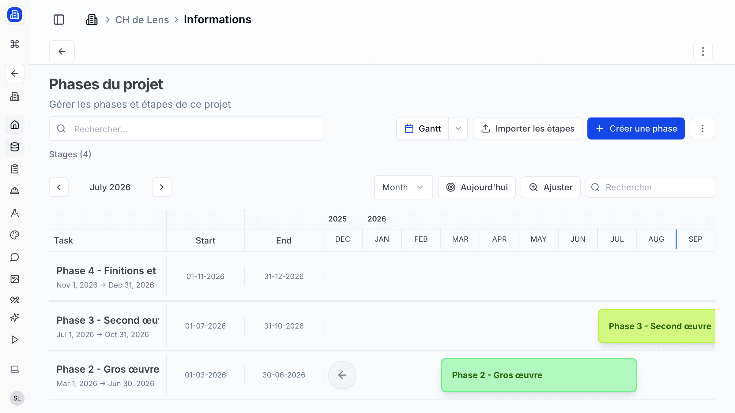Go to previous month with left chevron
The image size is (735, 413).
click(x=59, y=187)
